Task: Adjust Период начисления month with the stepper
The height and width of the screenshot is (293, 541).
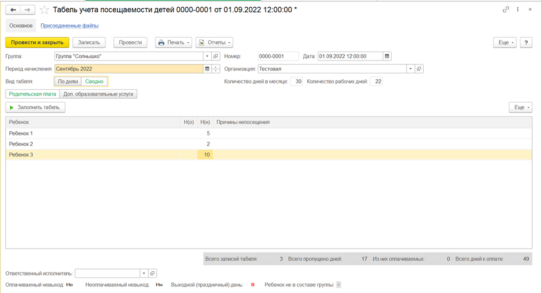Action: point(216,69)
